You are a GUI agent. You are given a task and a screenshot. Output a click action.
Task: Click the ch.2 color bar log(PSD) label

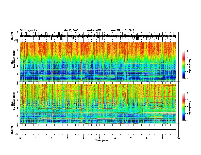(190, 108)
